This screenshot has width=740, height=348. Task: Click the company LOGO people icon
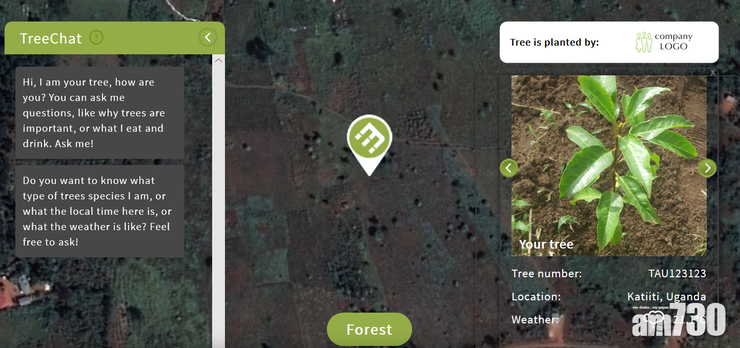[644, 42]
